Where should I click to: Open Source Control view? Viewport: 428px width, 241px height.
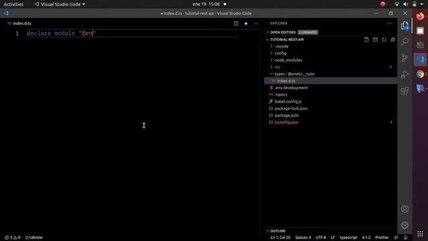(405, 58)
